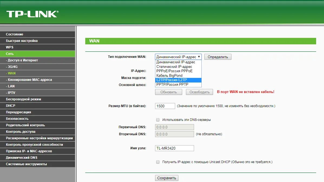Click the Тип подключения WAN label
Viewport: 324px width, 182px height.
tap(127, 57)
